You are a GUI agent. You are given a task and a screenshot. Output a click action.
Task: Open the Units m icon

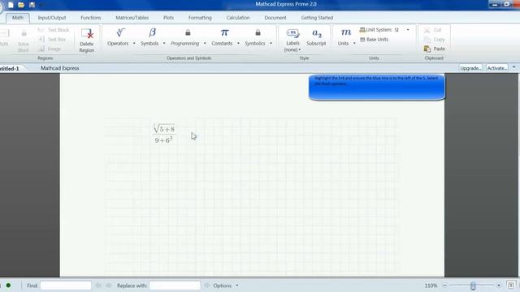click(346, 32)
